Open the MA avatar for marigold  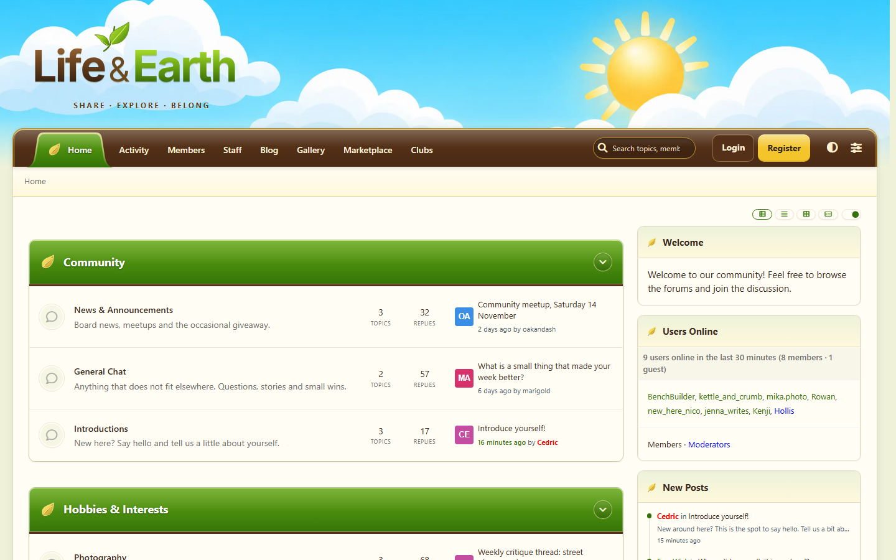[x=464, y=378]
